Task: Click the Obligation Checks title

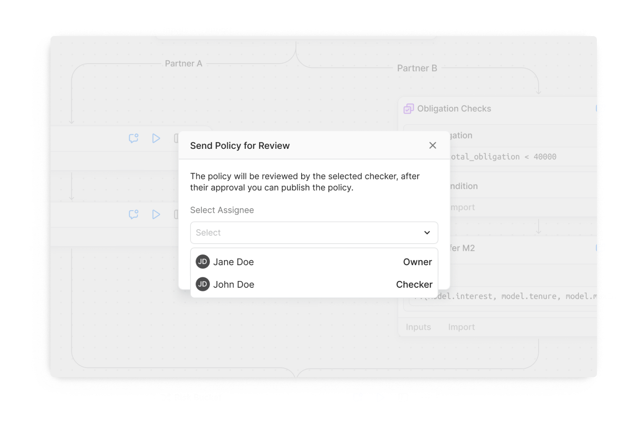Action: (454, 109)
